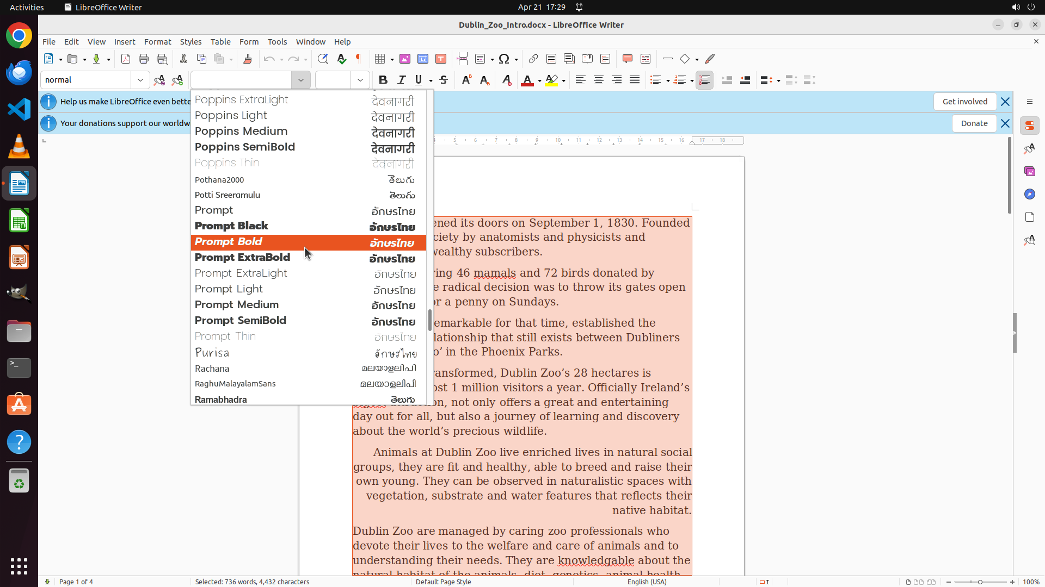The height and width of the screenshot is (587, 1045).
Task: Open the Format menu
Action: 157,42
